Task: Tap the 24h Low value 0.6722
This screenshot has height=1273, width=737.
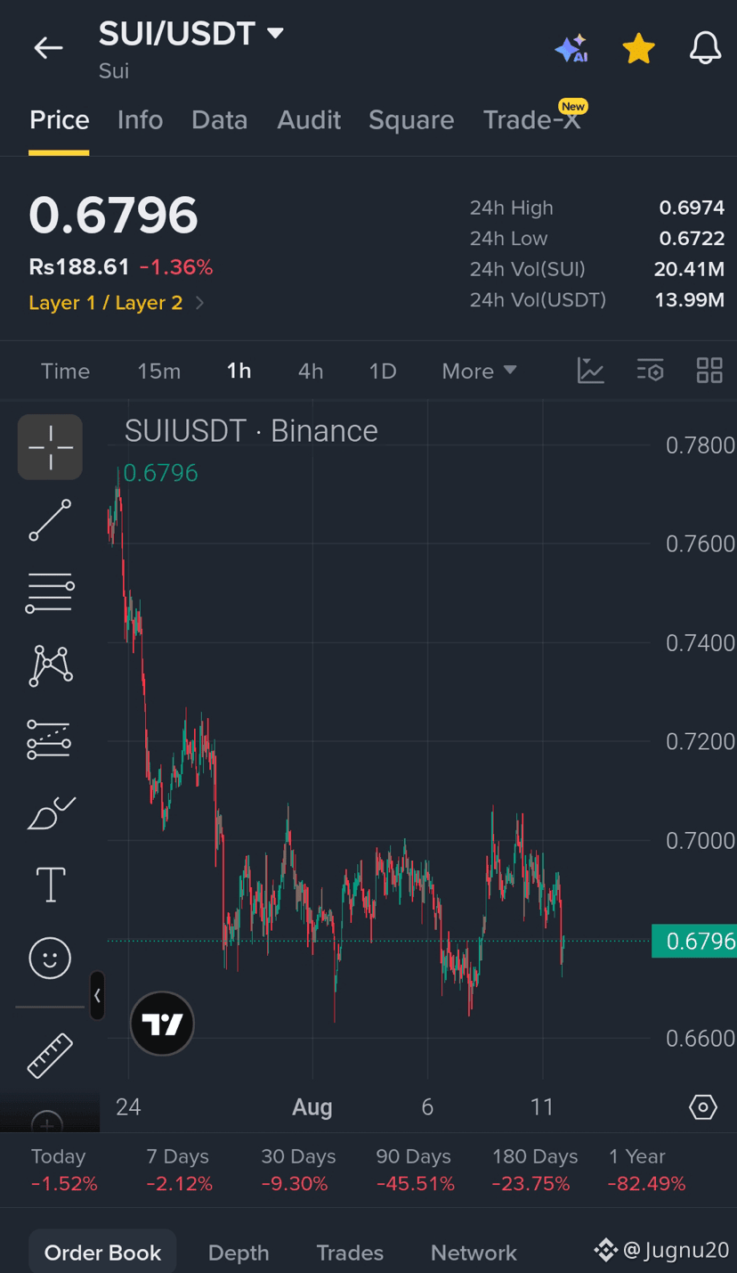Action: [x=692, y=238]
